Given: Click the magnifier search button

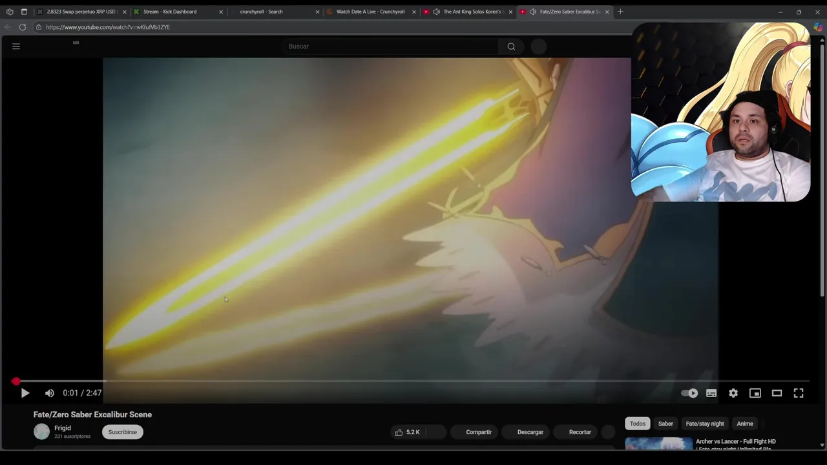Looking at the screenshot, I should [511, 46].
